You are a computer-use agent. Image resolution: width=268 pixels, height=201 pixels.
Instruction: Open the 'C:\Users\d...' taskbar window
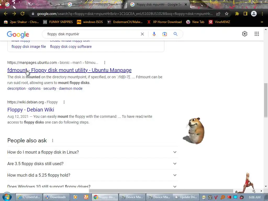pos(29,197)
